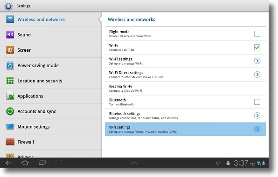Viewport: 278px width, 177px height.
Task: Tap the USB icon in status area
Action: click(218, 163)
